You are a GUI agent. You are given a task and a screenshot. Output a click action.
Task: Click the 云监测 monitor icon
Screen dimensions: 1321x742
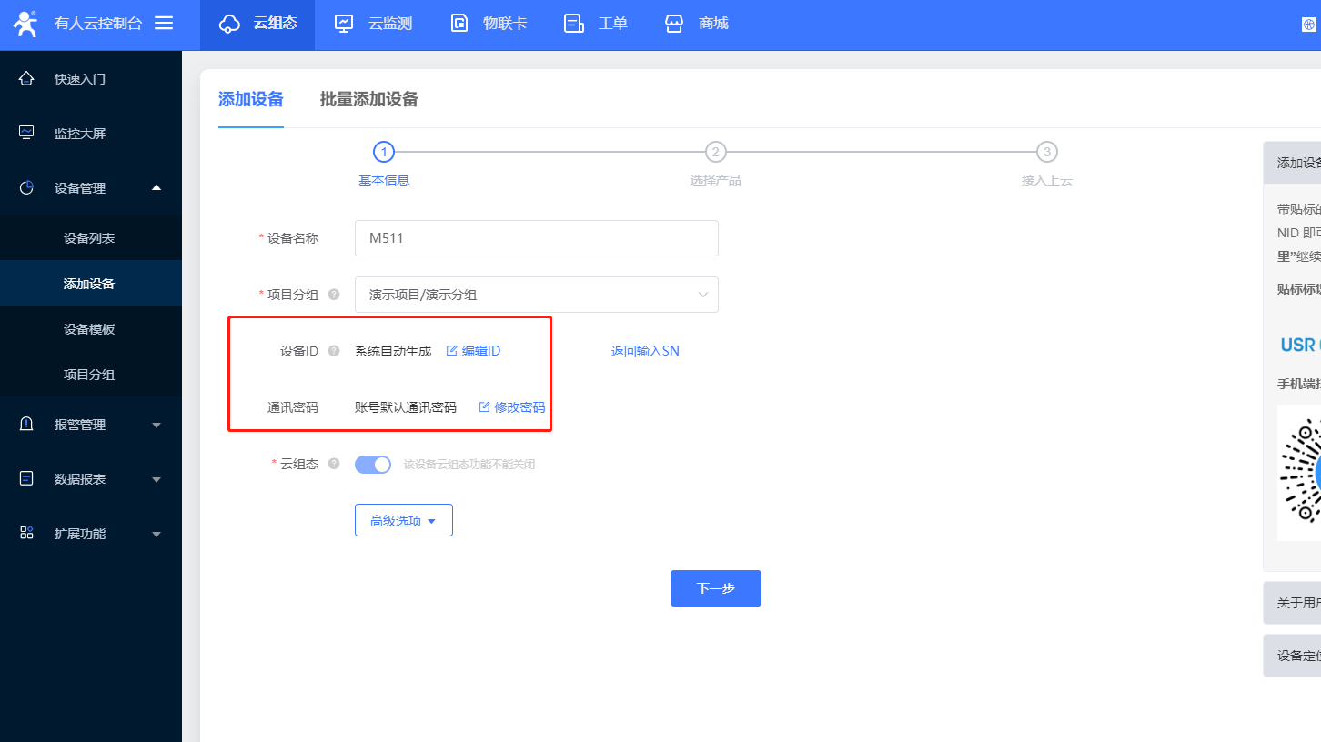(x=344, y=24)
